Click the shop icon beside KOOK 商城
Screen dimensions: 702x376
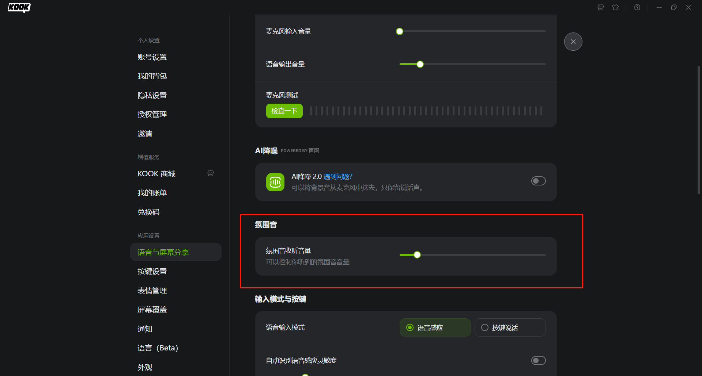coord(211,173)
